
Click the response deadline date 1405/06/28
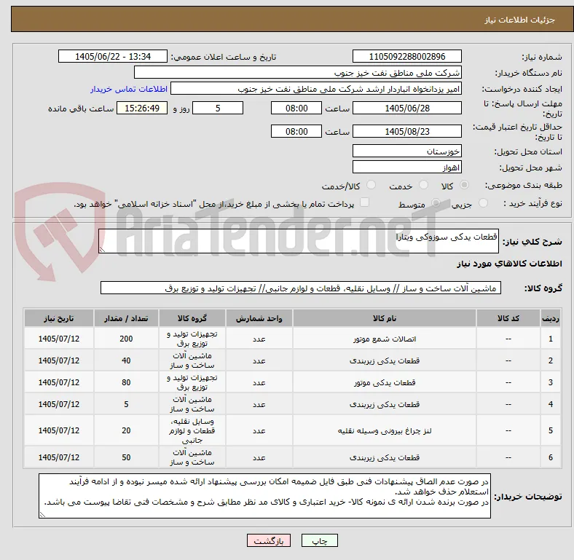pyautogui.click(x=406, y=109)
